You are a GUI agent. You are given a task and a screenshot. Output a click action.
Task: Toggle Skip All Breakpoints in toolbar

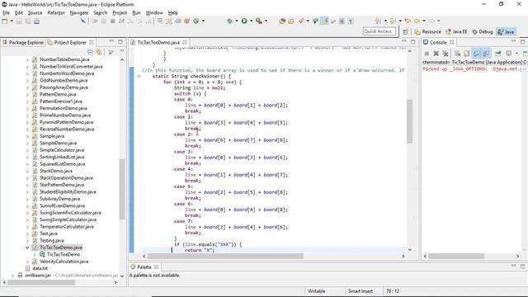point(82,21)
